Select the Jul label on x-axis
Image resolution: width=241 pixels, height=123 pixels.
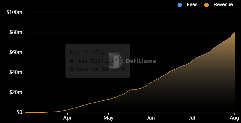pos(192,118)
